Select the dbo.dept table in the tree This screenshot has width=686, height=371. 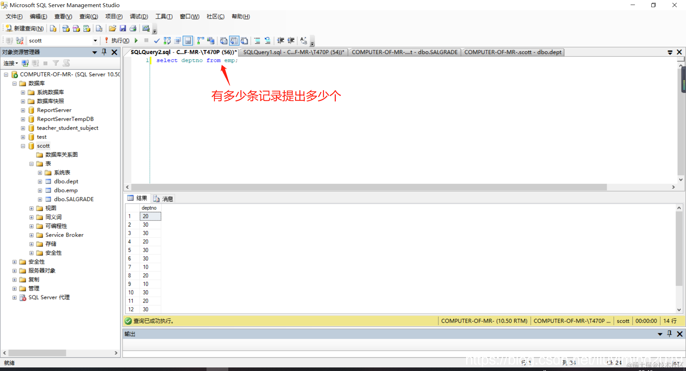coord(66,182)
